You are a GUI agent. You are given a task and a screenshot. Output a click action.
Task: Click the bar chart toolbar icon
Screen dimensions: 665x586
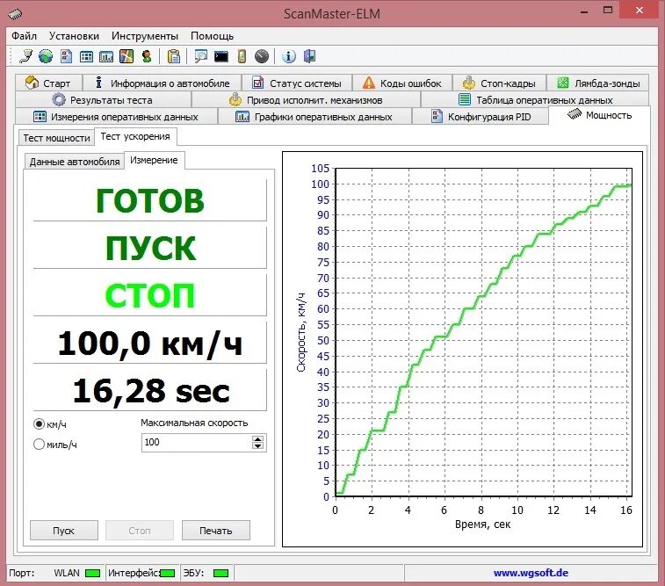pos(106,56)
